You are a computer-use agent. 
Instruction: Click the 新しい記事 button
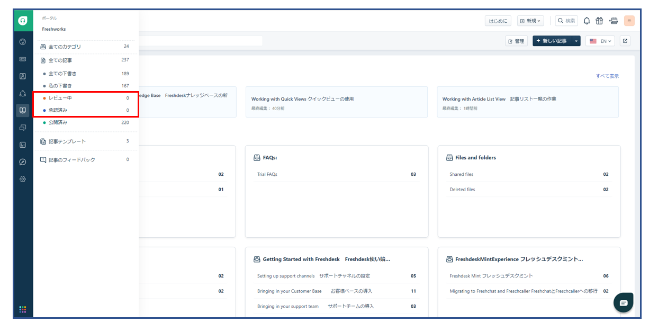(x=552, y=41)
